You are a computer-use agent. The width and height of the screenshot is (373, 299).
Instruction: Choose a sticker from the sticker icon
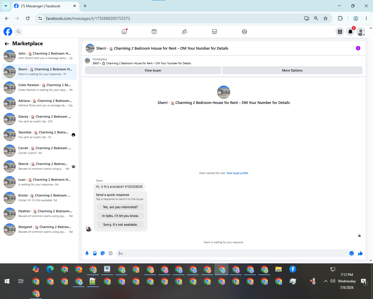click(103, 253)
